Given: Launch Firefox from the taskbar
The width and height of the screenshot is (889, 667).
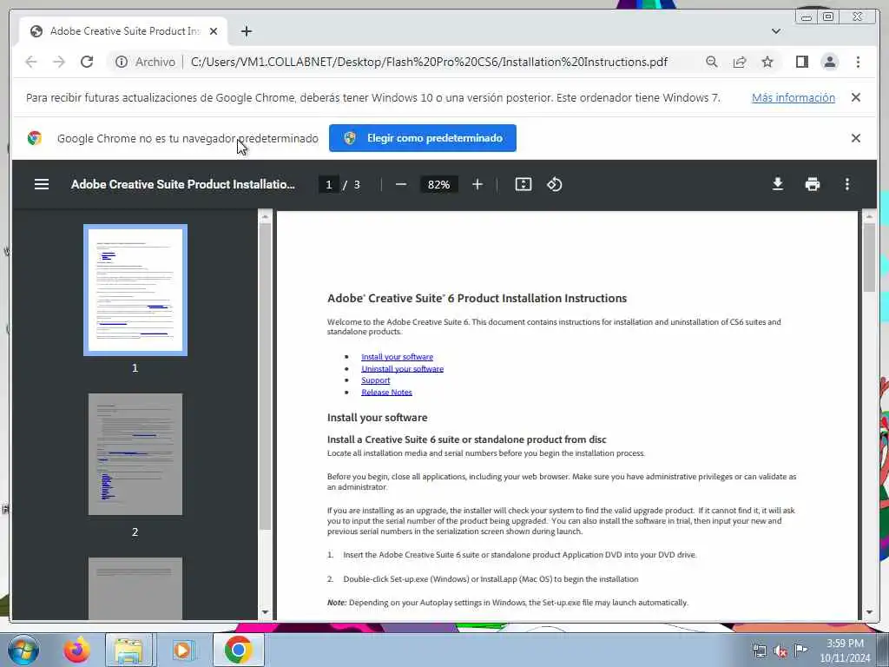Looking at the screenshot, I should (x=76, y=650).
